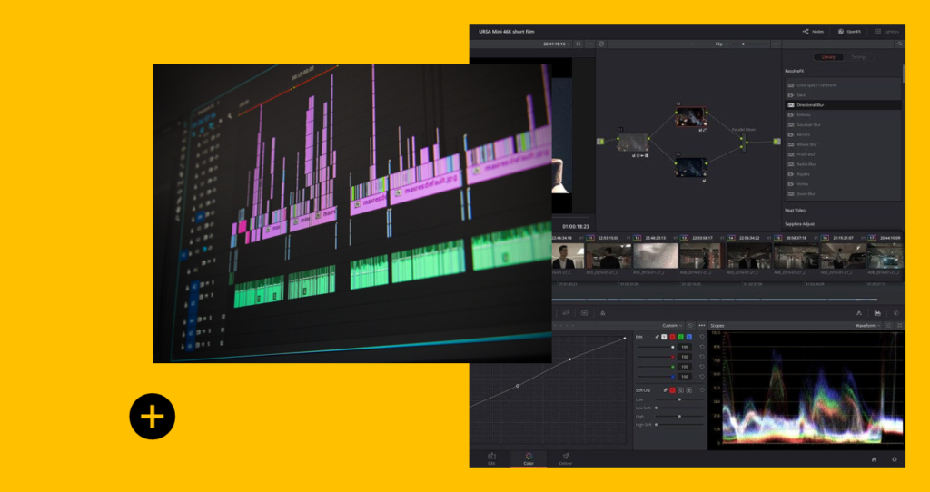This screenshot has width=930, height=492.
Task: Reset the curves palette with the reset icon beside Custom
Action: click(690, 326)
